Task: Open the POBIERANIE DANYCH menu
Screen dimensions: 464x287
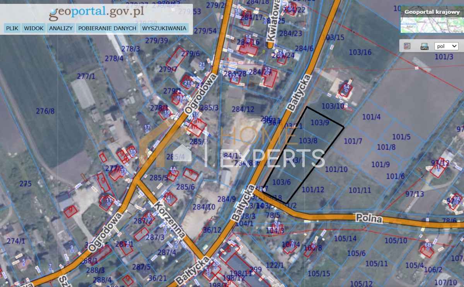Action: coord(107,28)
